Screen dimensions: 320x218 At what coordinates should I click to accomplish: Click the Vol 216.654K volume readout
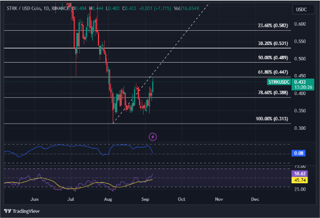tap(187, 9)
